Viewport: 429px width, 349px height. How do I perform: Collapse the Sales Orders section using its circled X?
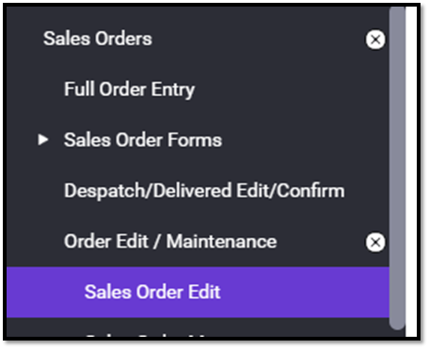pos(375,40)
